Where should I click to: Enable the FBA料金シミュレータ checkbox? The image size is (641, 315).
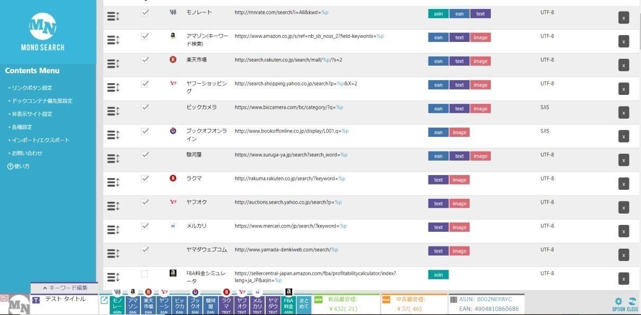point(144,274)
